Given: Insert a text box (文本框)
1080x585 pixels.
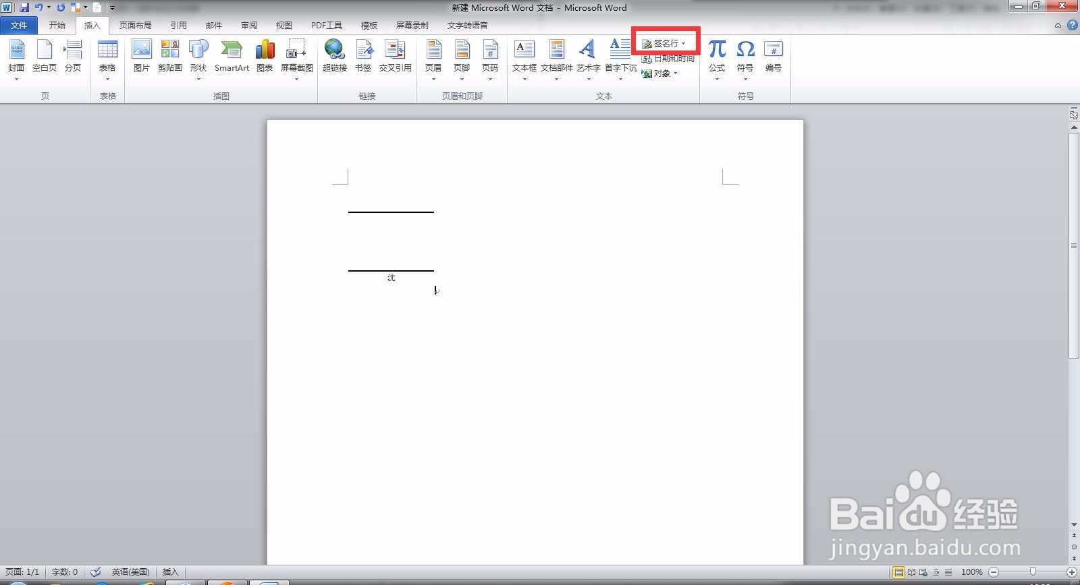Looking at the screenshot, I should point(524,60).
